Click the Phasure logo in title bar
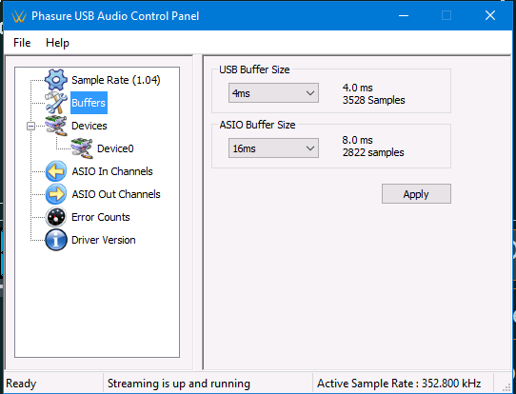Image resolution: width=516 pixels, height=394 pixels. coord(19,16)
